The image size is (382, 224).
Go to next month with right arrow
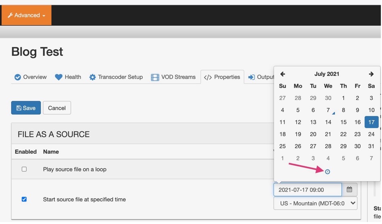tap(371, 74)
